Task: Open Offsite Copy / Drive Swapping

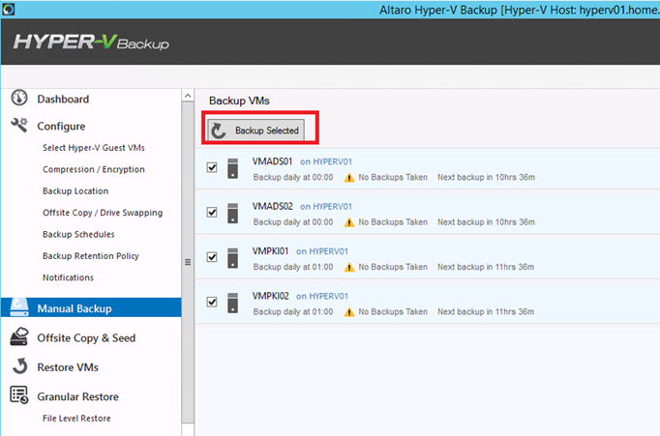Action: pyautogui.click(x=103, y=213)
